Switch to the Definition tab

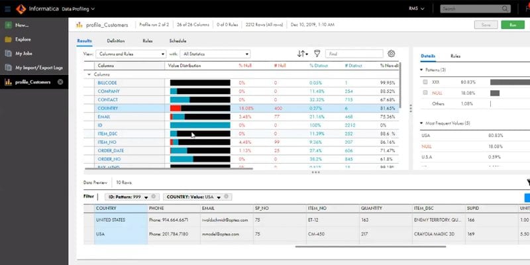coord(116,41)
